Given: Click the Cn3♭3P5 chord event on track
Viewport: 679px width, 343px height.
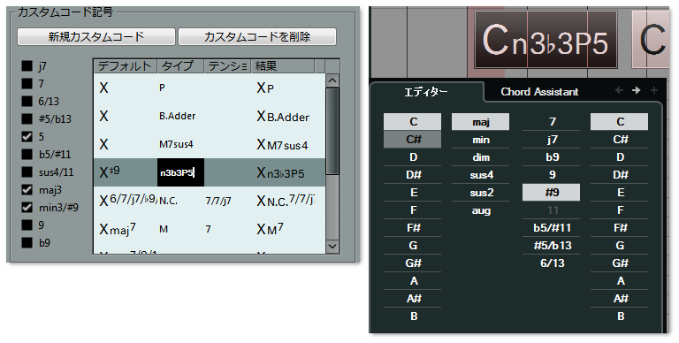Looking at the screenshot, I should 545,40.
